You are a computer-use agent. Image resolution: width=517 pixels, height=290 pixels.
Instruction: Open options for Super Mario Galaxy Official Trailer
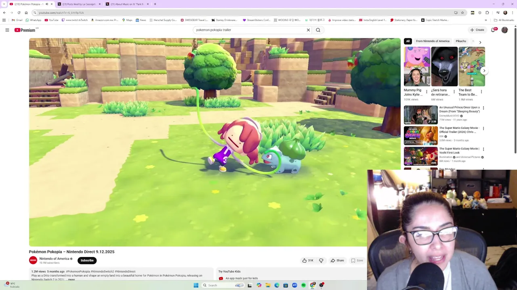pyautogui.click(x=483, y=128)
